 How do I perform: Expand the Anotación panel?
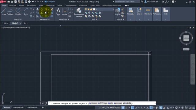coord(64,20)
